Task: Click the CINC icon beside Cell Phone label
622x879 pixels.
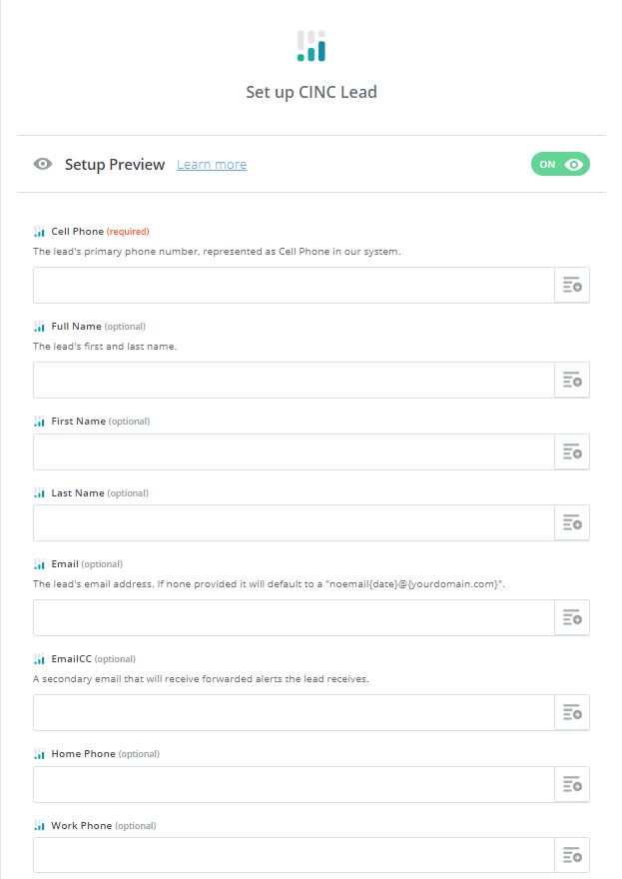Action: [39, 231]
